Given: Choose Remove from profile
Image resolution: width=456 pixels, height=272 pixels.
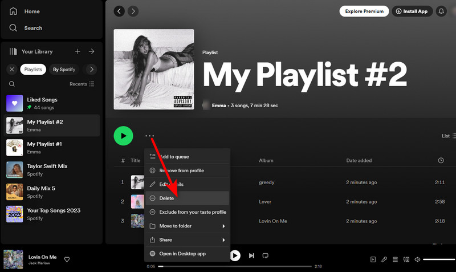Looking at the screenshot, I should click(187, 170).
